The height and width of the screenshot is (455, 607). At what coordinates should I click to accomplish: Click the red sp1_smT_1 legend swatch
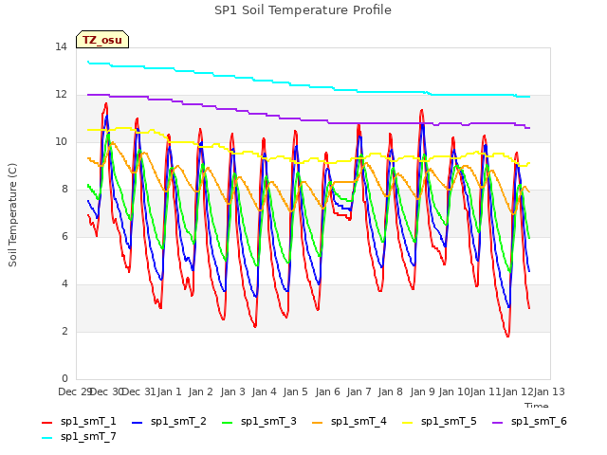tap(46, 423)
